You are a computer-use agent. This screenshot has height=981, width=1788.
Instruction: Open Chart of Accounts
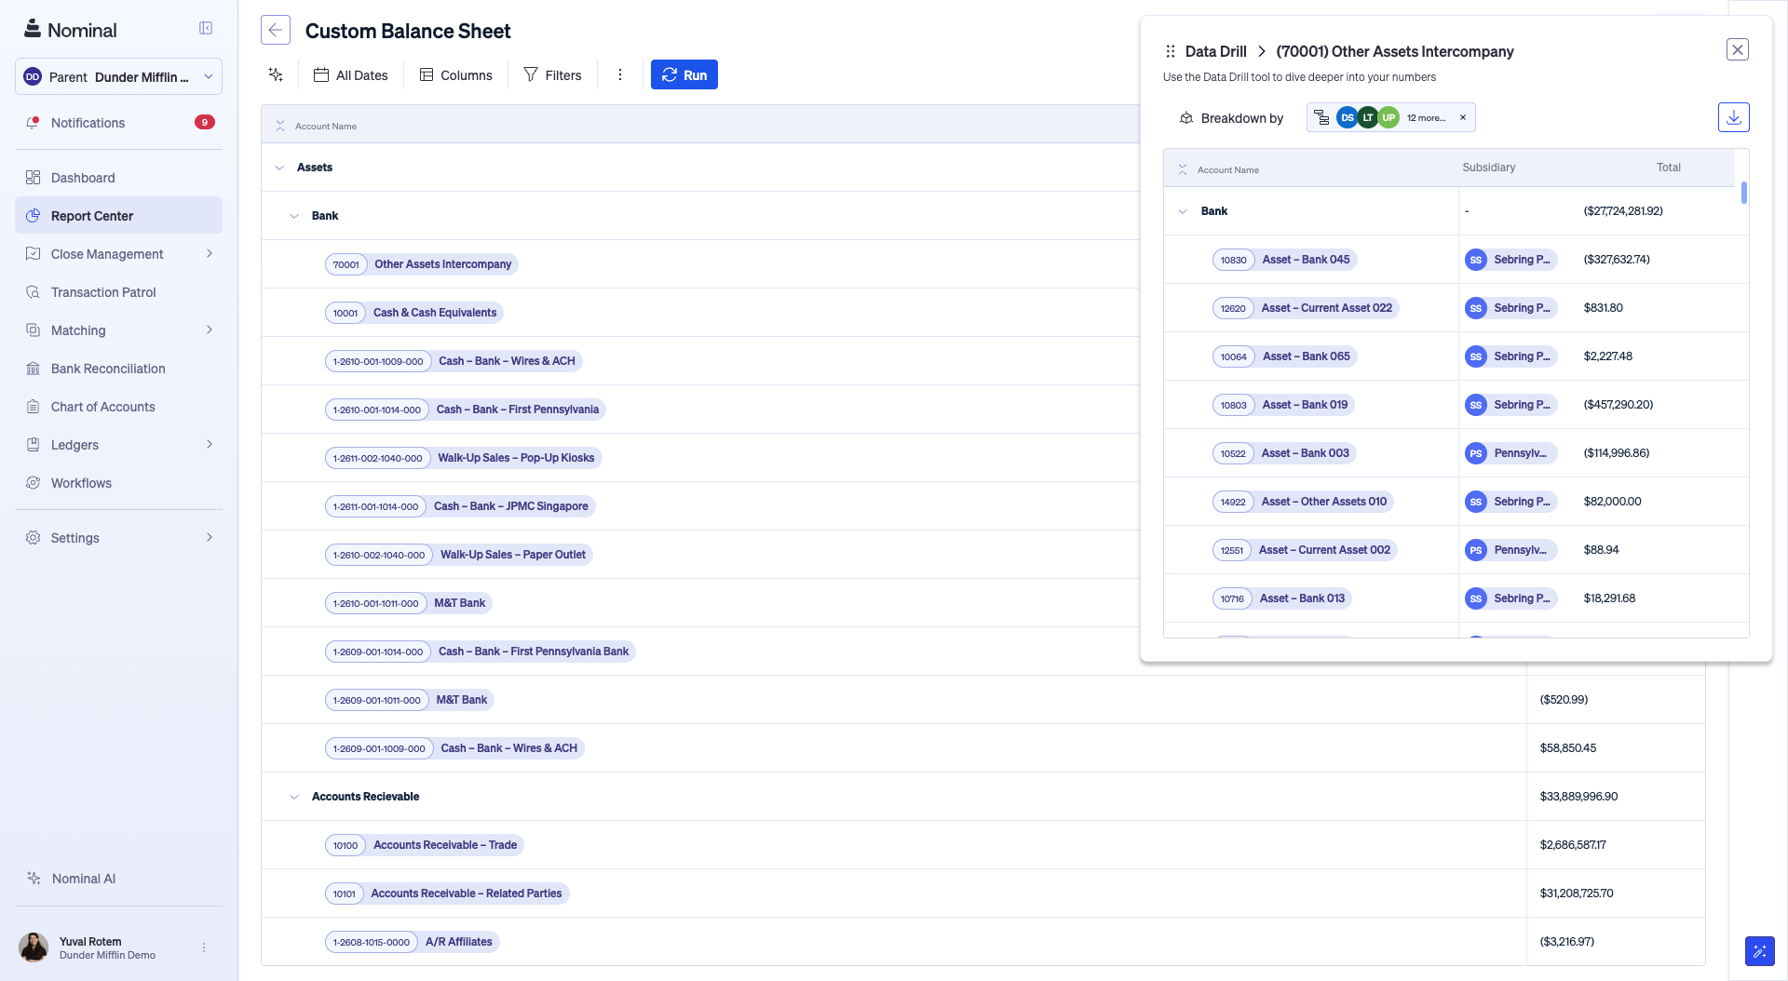click(102, 407)
